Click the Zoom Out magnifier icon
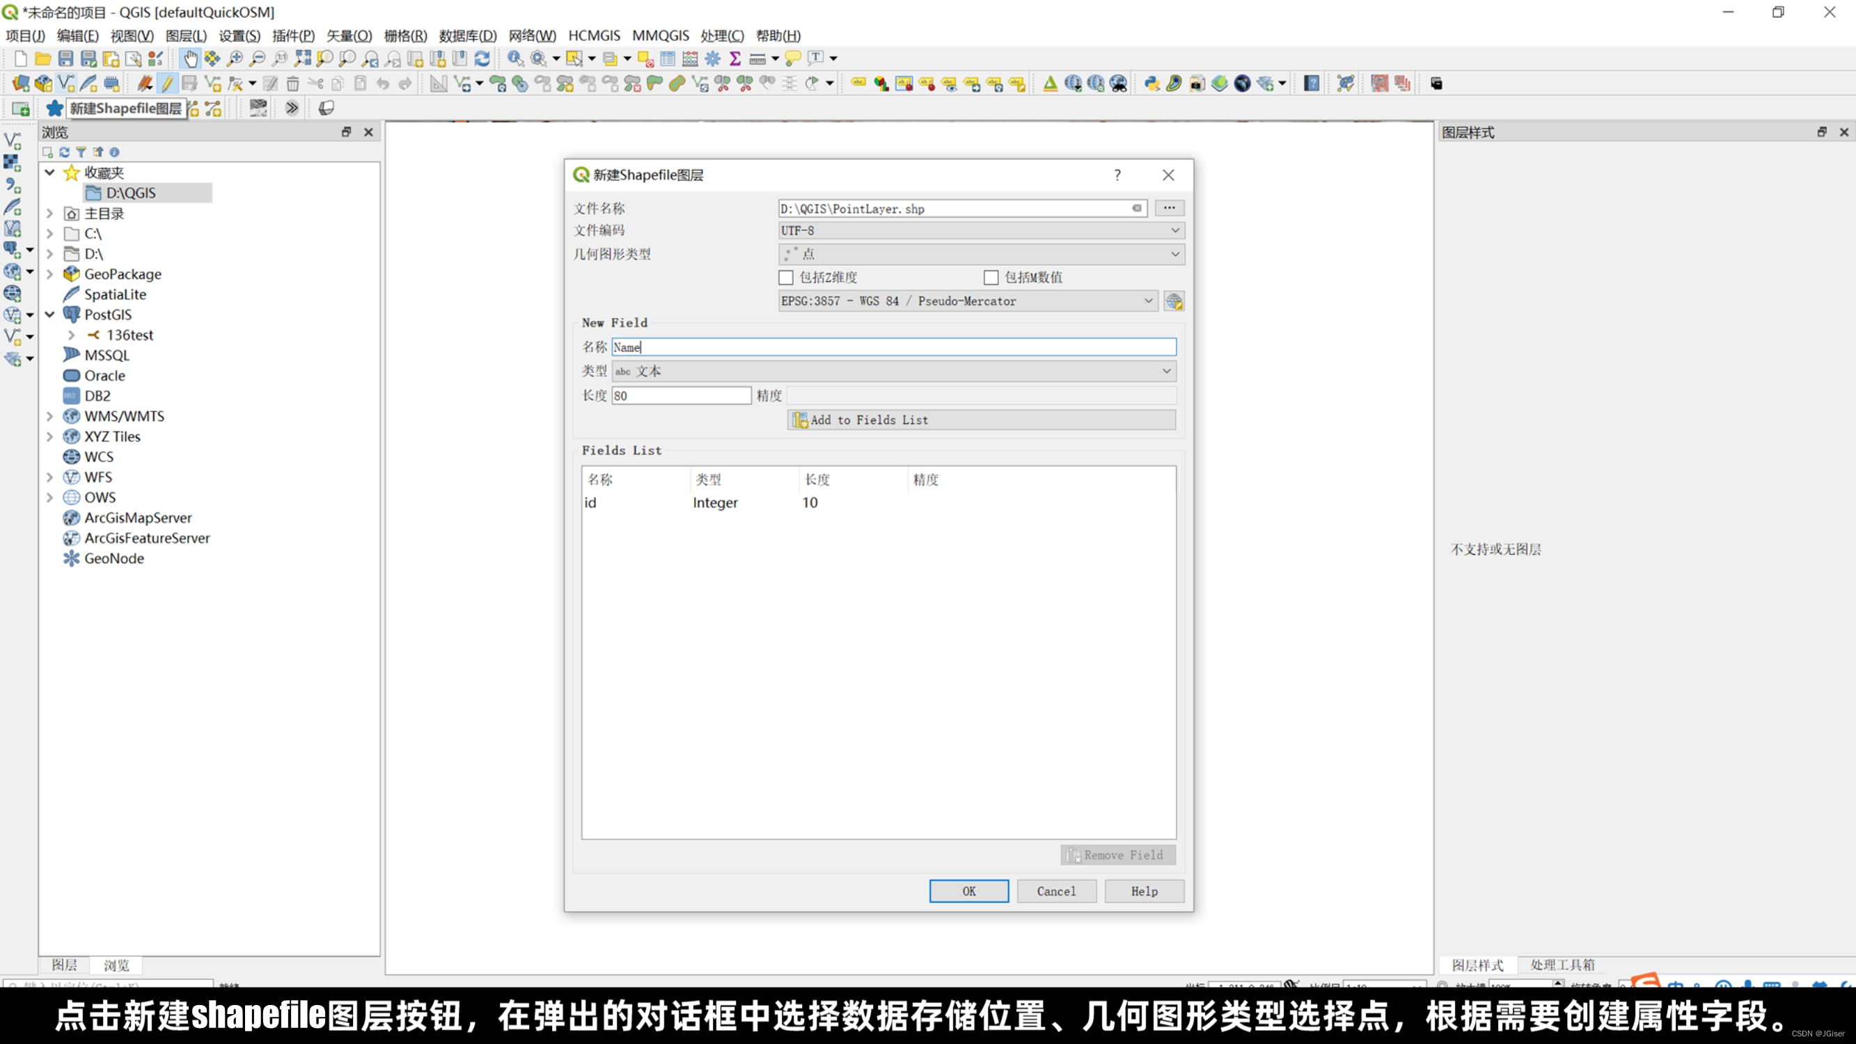Screen dimensions: 1856x1044 [x=257, y=58]
